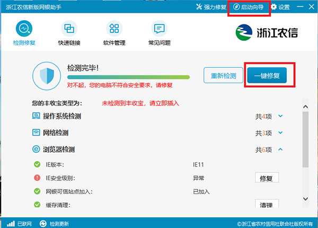Switch to the 快速链接 tab
318x228 pixels.
click(x=69, y=33)
